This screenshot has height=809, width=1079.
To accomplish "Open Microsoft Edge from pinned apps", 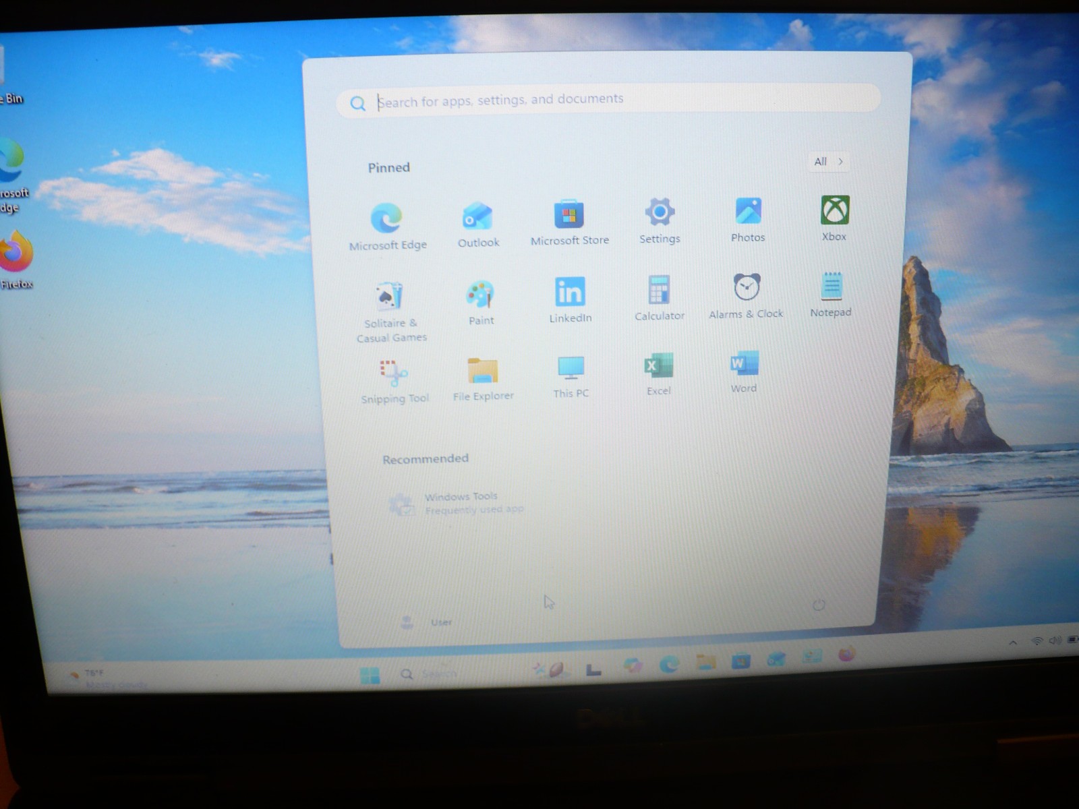I will [x=387, y=227].
